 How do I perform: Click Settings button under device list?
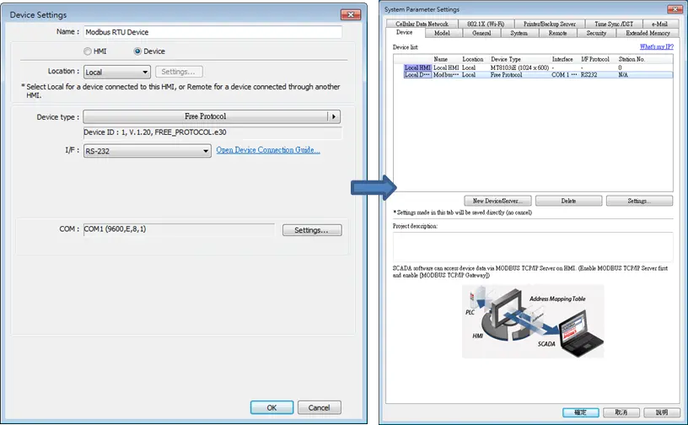coord(639,201)
